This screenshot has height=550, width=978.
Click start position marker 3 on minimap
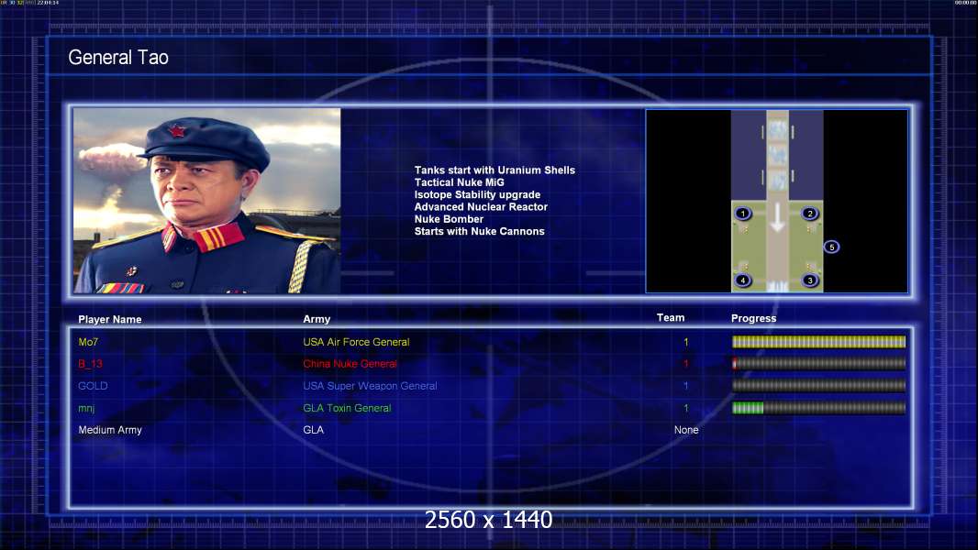click(809, 280)
